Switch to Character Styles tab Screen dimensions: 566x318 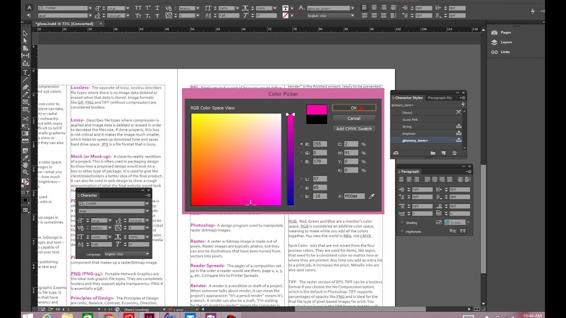tap(409, 98)
